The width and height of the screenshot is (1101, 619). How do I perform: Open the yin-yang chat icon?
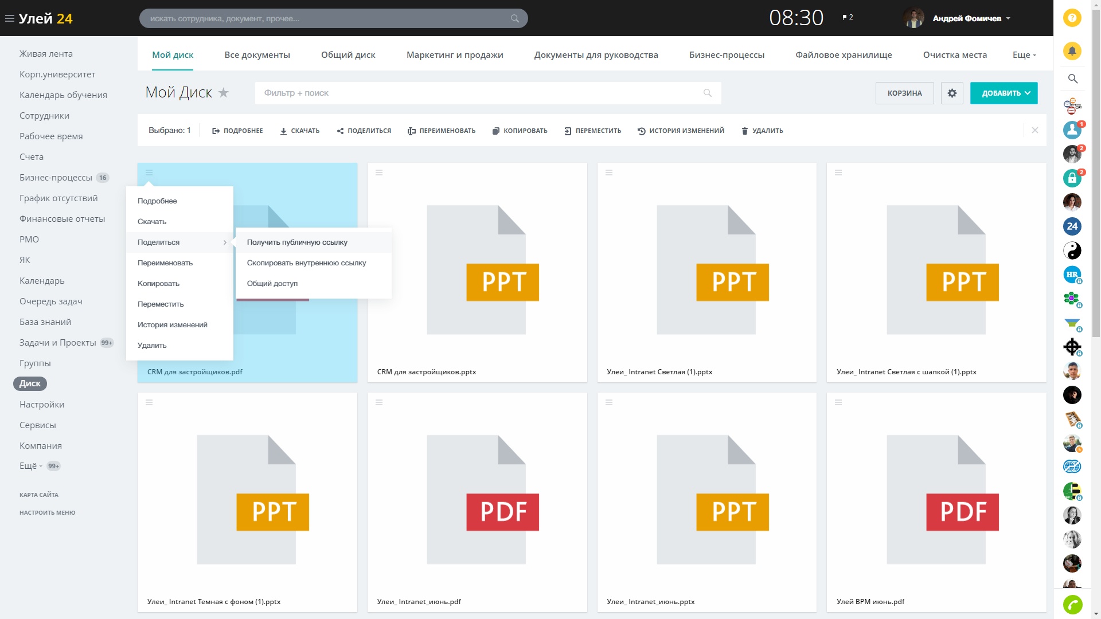[1072, 250]
